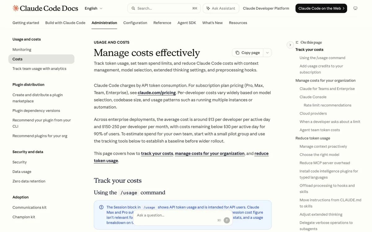Click Claude Code on the Web button
This screenshot has width=372, height=232.
(x=321, y=8)
